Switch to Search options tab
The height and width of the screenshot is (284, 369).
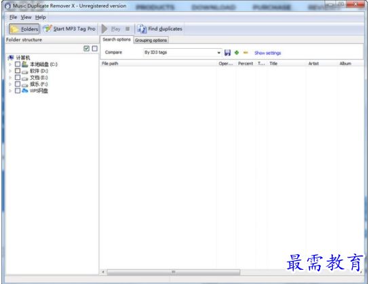click(x=117, y=39)
